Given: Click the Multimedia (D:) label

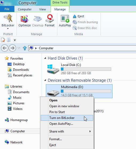Looking at the screenshot, I should point(72,87).
